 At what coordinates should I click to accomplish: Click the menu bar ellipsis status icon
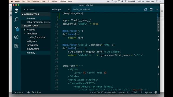(x=108, y=1)
